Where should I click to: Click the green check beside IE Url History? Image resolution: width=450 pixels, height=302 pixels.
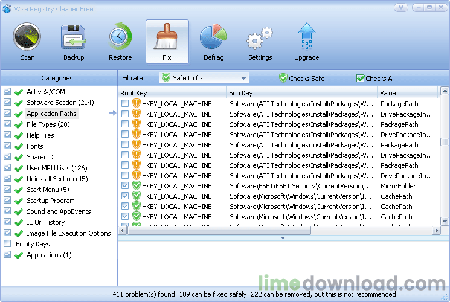(x=19, y=223)
